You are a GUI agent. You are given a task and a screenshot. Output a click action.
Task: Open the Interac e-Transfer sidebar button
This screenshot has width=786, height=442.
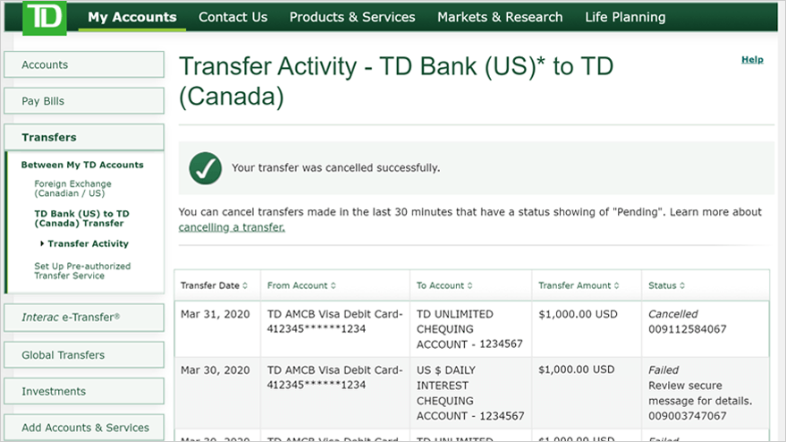coord(84,317)
